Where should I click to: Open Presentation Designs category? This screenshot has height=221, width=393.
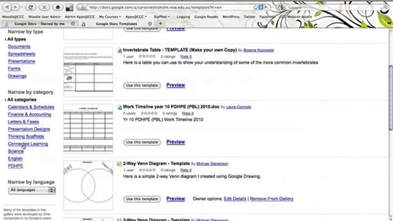[x=29, y=130]
